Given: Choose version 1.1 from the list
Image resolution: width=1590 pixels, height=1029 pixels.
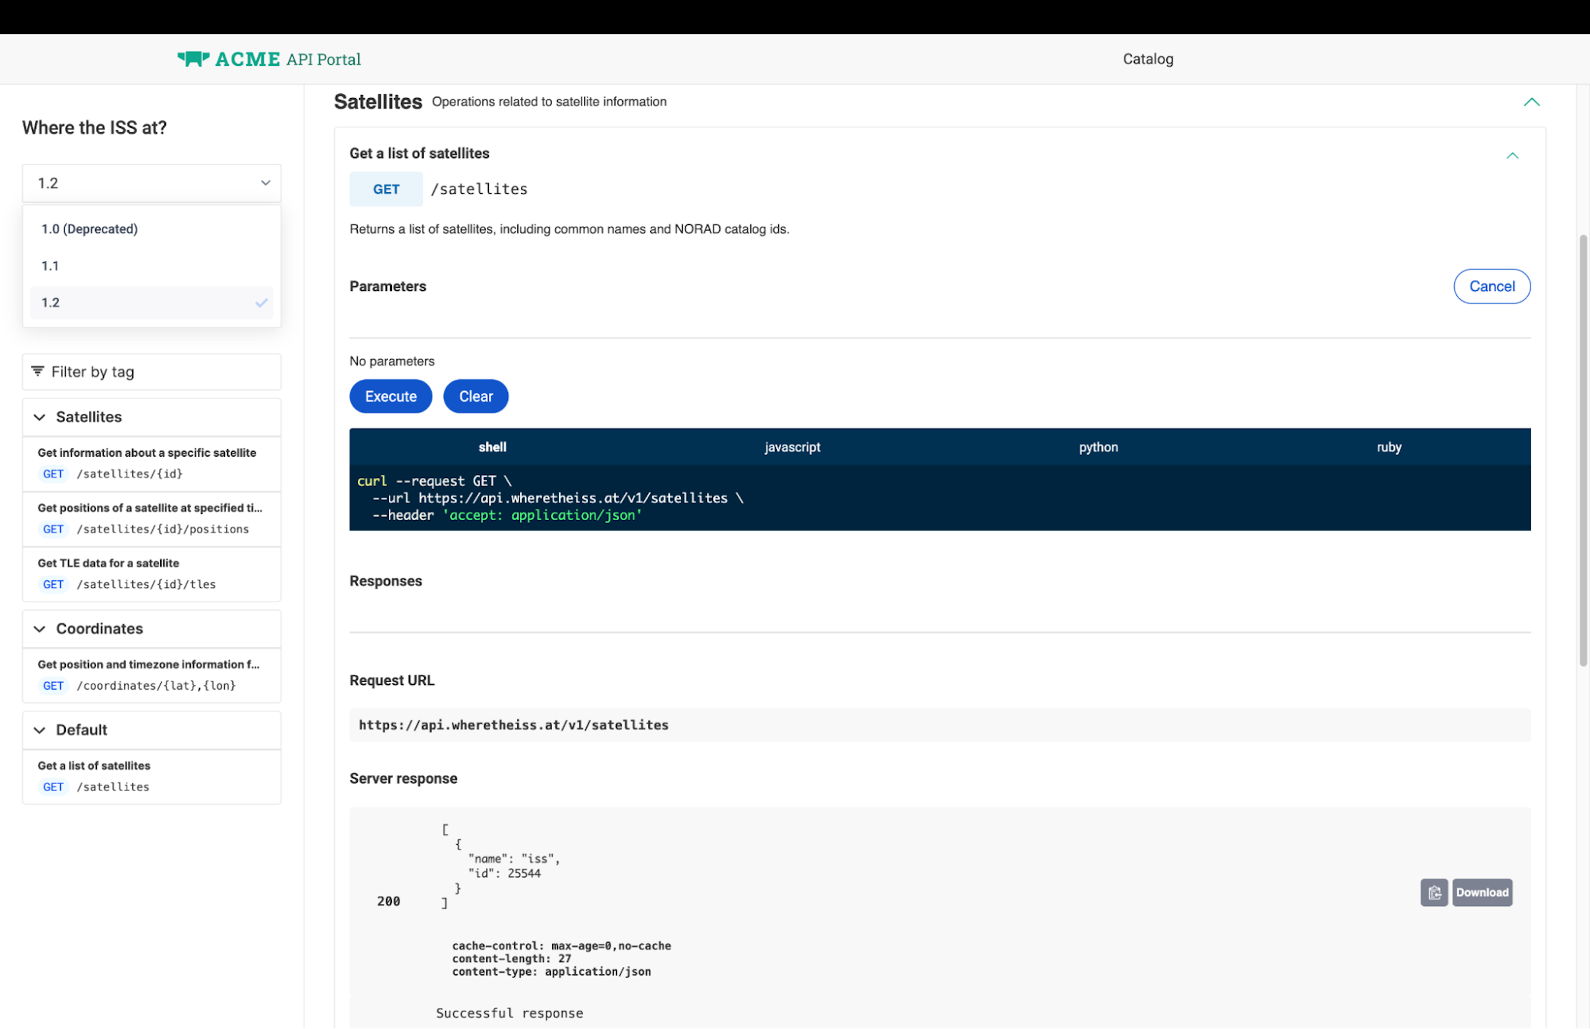Looking at the screenshot, I should point(50,266).
